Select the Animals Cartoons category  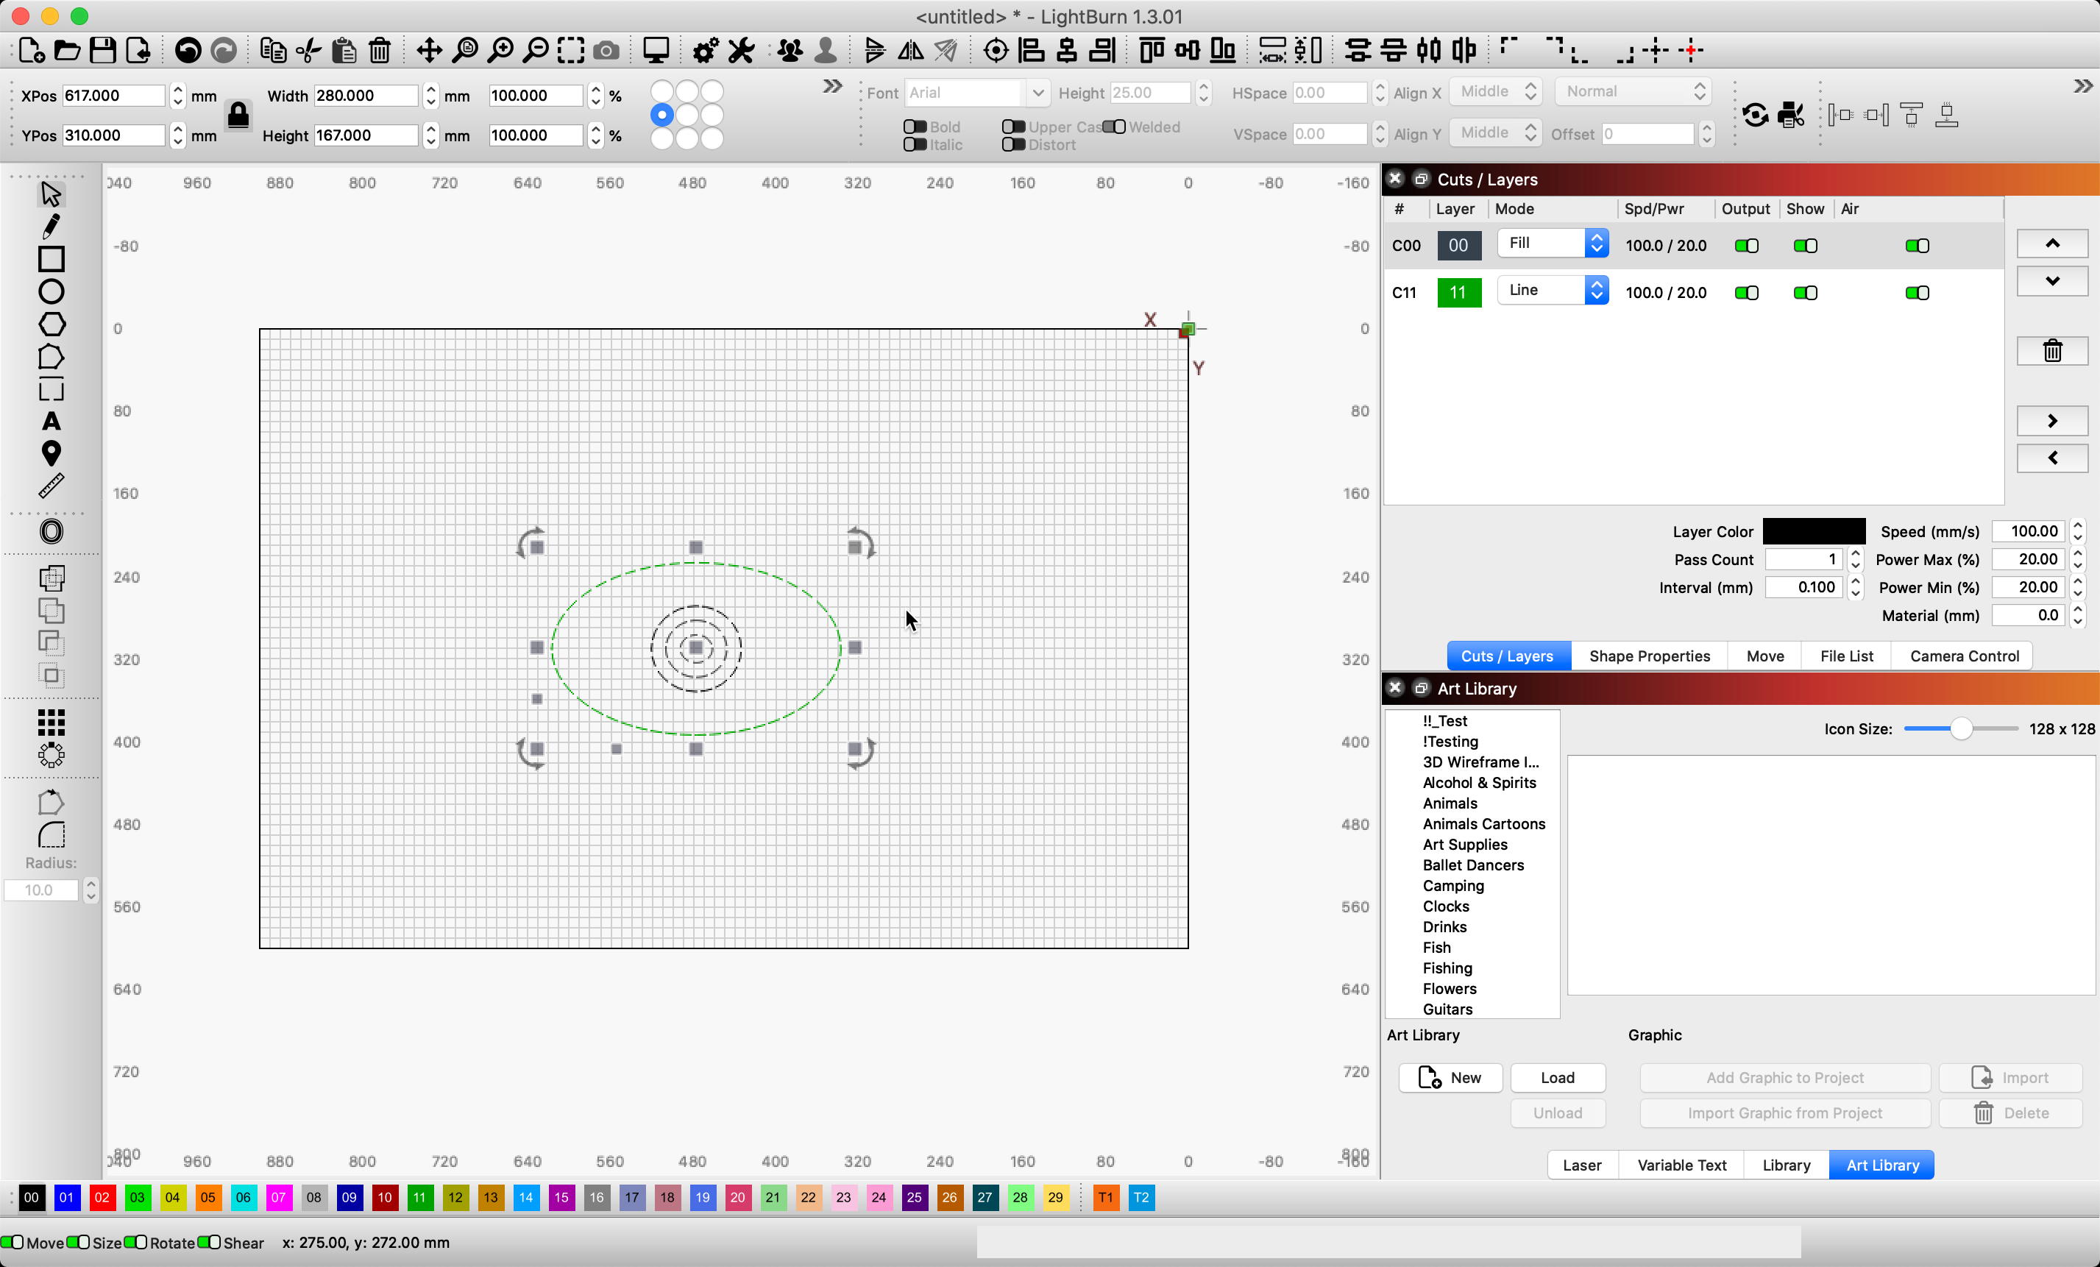[1483, 824]
